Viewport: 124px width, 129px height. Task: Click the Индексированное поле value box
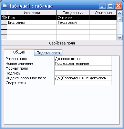[83, 78]
